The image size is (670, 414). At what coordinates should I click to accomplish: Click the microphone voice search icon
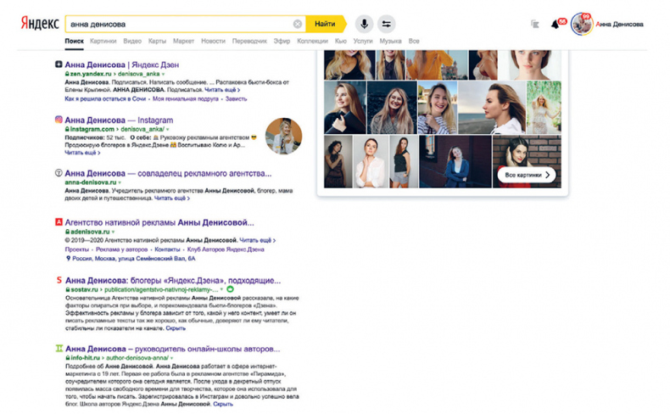(365, 24)
